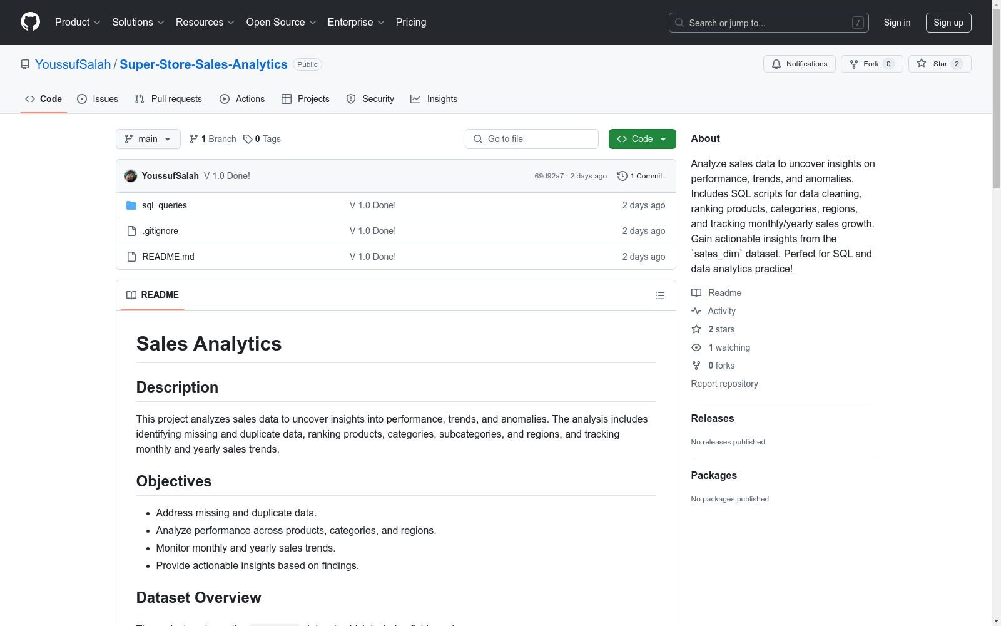The image size is (1001, 626).
Task: Open the Actions tab
Action: coord(242,99)
